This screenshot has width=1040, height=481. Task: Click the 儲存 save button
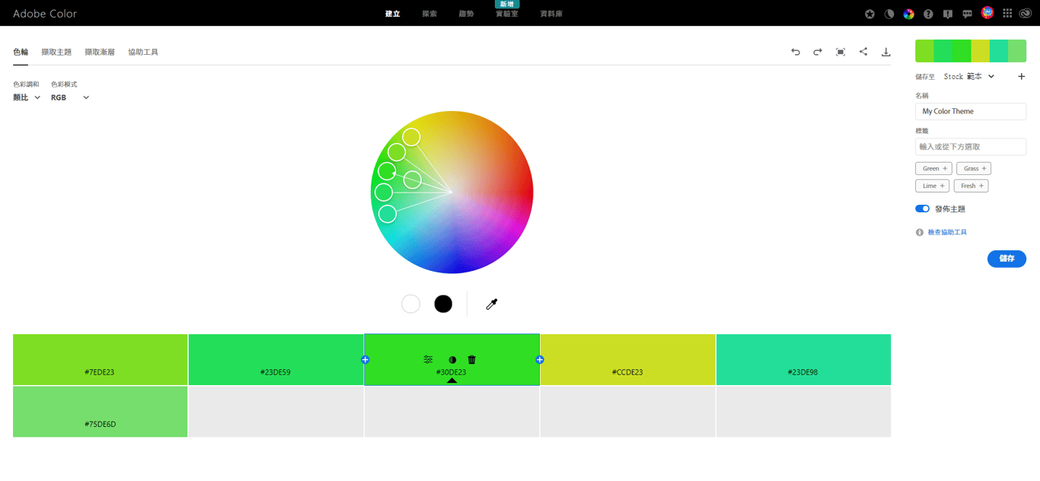tap(1007, 259)
